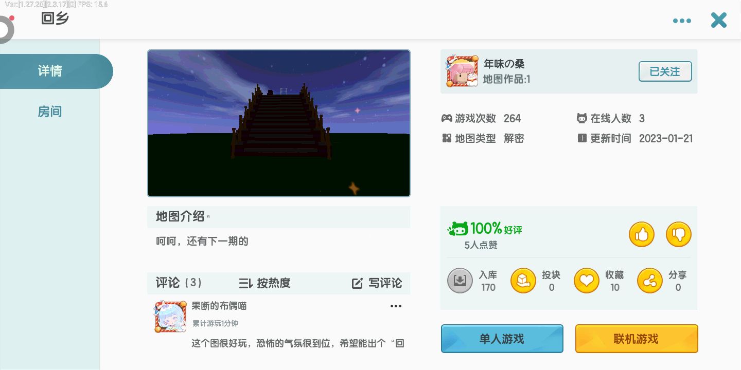
Task: Close the map detail page
Action: coord(719,21)
